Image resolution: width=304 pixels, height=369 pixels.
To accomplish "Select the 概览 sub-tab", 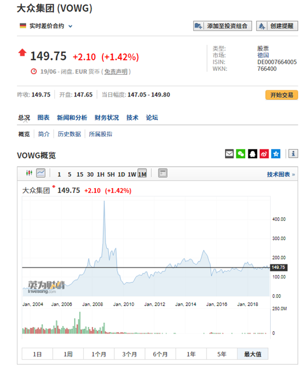I will coord(24,134).
